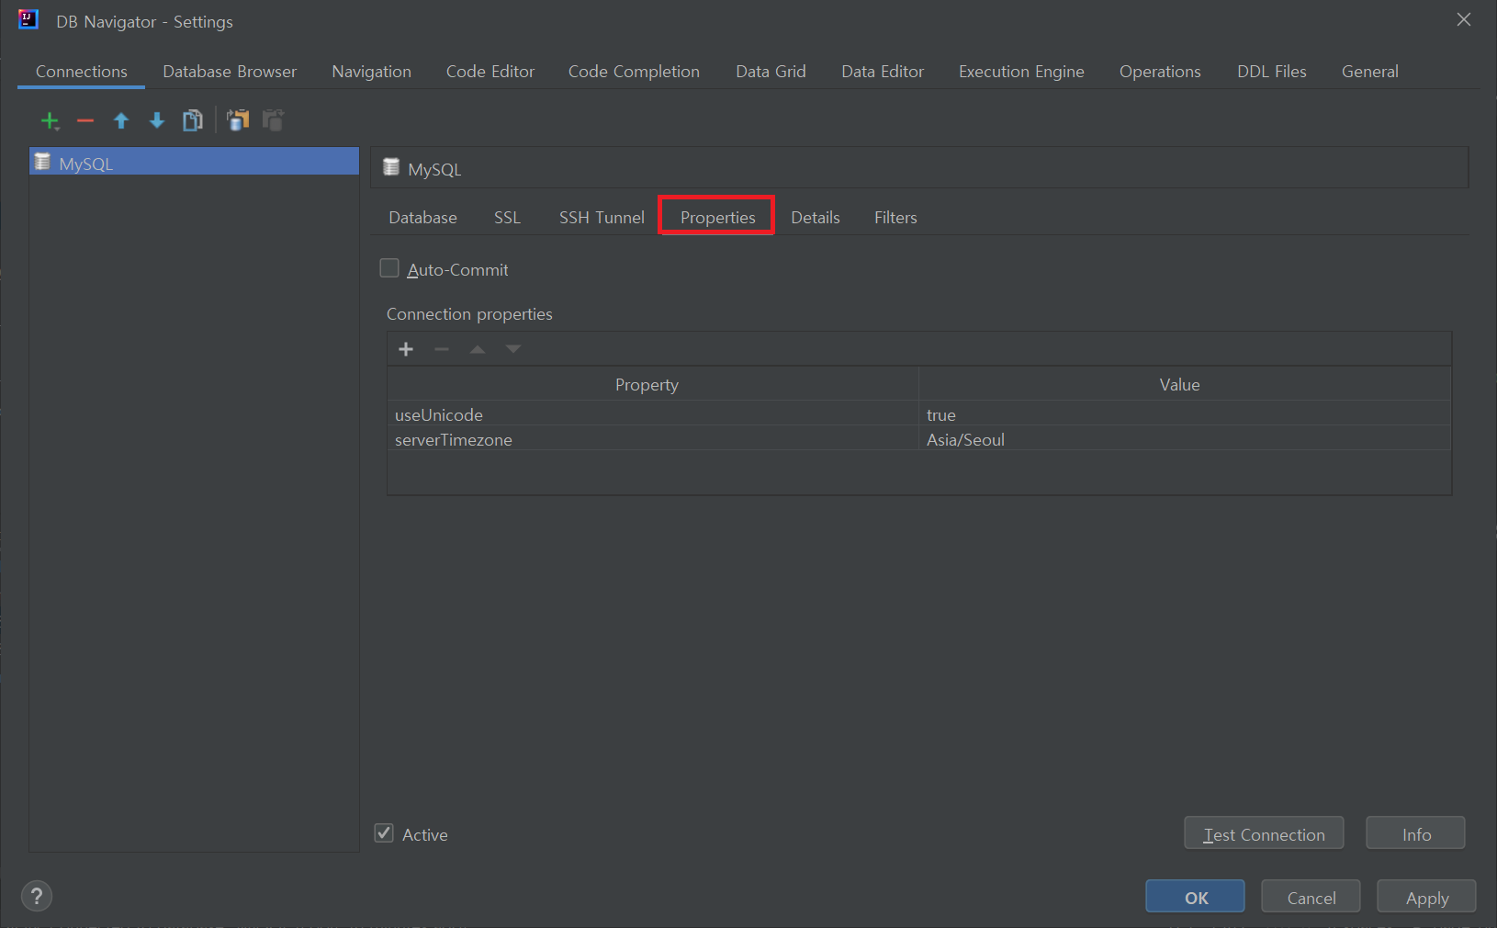Open the Data Grid tab
This screenshot has width=1497, height=928.
tap(771, 72)
